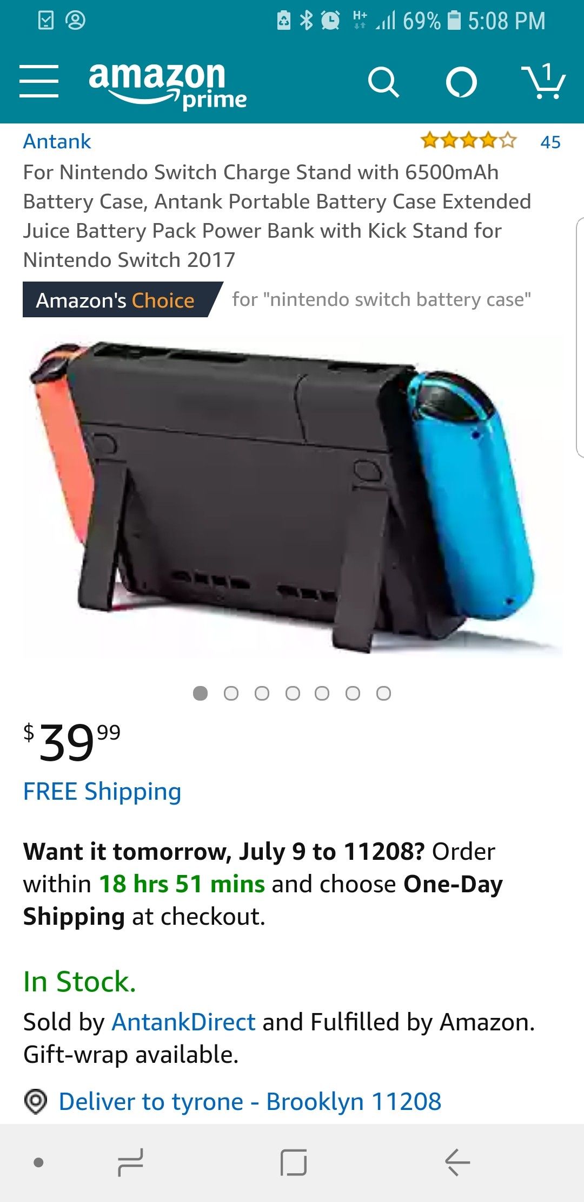
Task: Open the Antank brand link
Action: (57, 141)
